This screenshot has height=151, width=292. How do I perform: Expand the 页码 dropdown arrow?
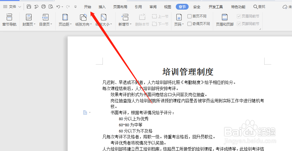pyautogui.click(x=183, y=24)
